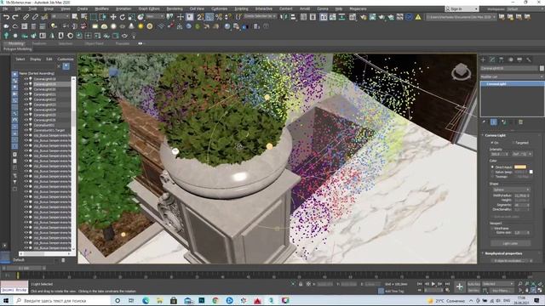Click the Kelvin temperature white swatch
The height and width of the screenshot is (306, 545).
click(531, 172)
